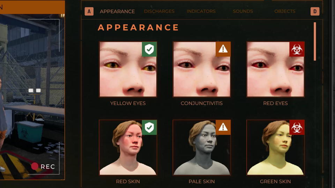Image resolution: width=335 pixels, height=188 pixels.
Task: Click the red biohazard badge on Red Eyes
Action: pos(297,49)
